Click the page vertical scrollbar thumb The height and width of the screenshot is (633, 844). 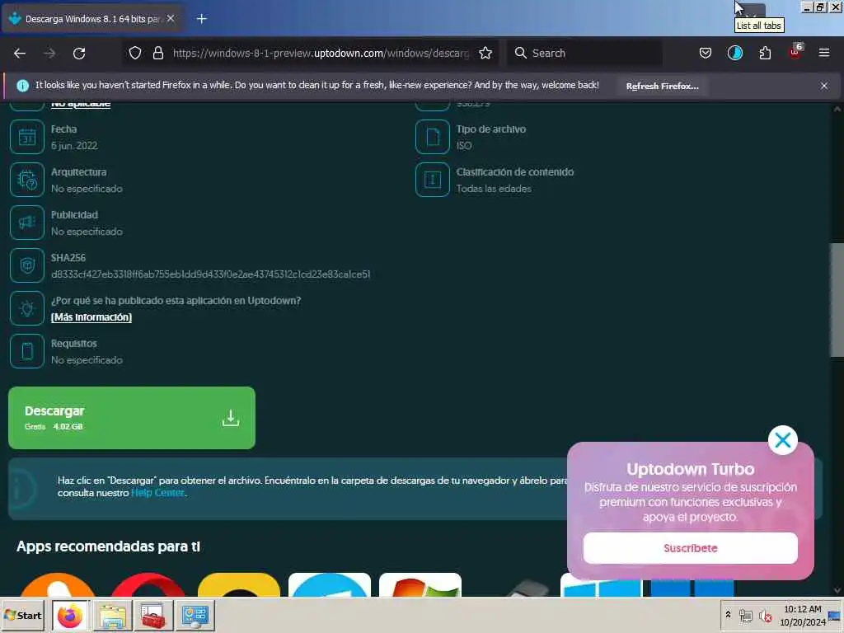pyautogui.click(x=837, y=299)
